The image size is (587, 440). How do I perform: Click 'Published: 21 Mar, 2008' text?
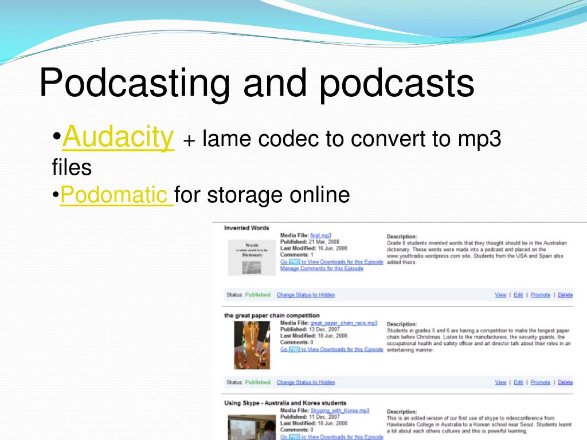tap(310, 242)
